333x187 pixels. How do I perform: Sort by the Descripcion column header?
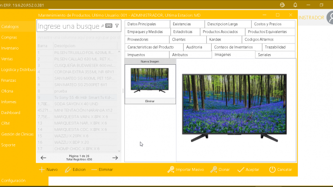(x=85, y=46)
